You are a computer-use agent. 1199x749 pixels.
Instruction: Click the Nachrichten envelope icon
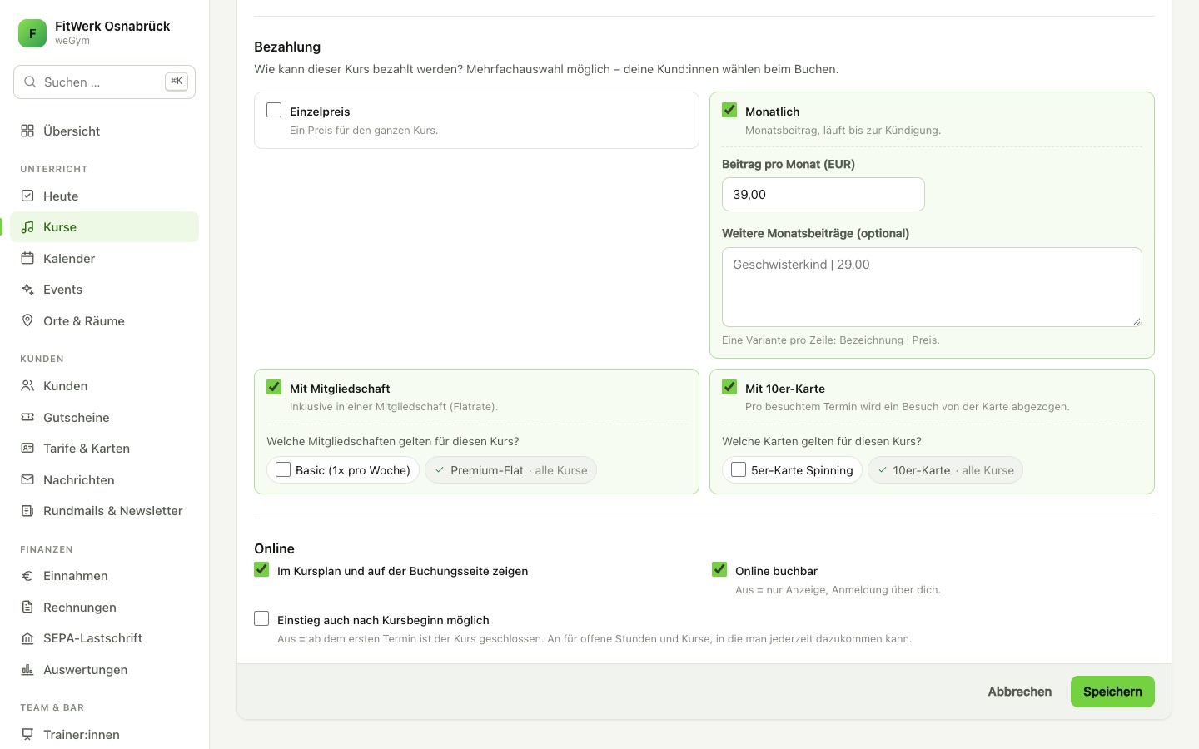click(x=27, y=479)
